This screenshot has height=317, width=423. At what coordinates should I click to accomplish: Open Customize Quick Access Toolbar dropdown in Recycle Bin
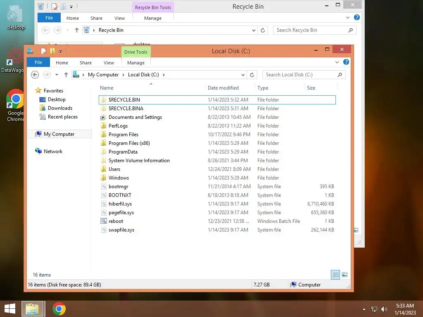click(x=71, y=7)
